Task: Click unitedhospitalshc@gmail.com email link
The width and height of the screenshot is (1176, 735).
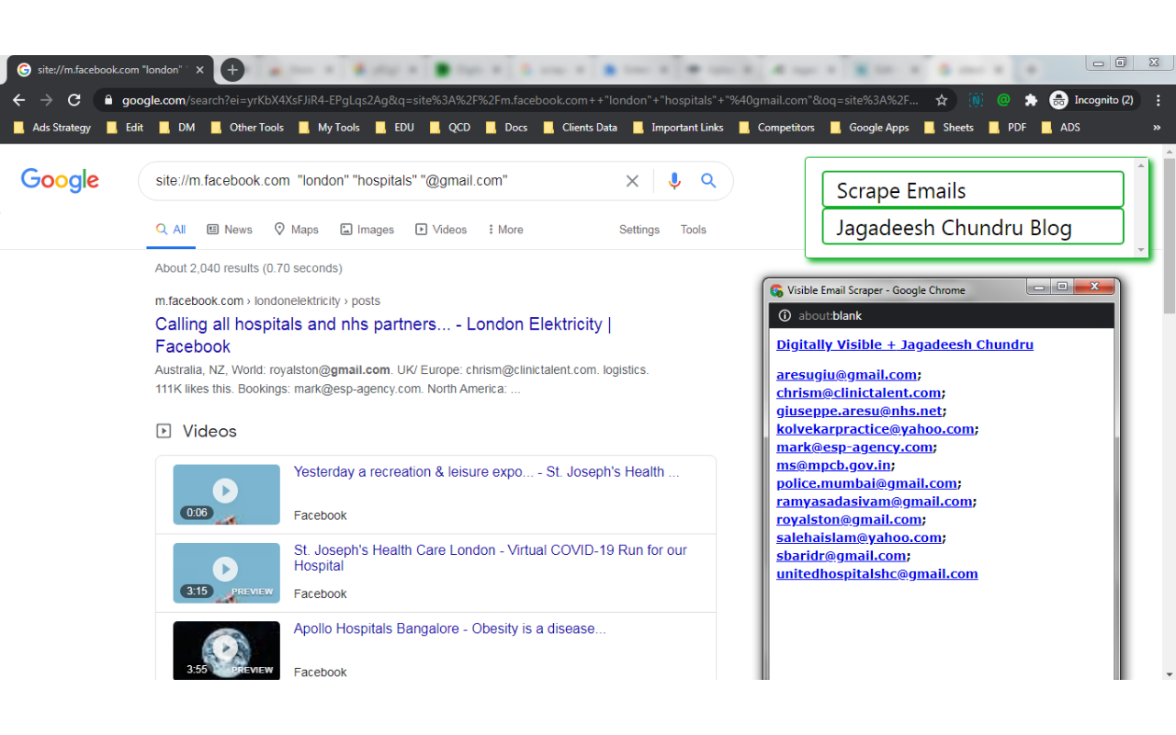Action: coord(876,574)
